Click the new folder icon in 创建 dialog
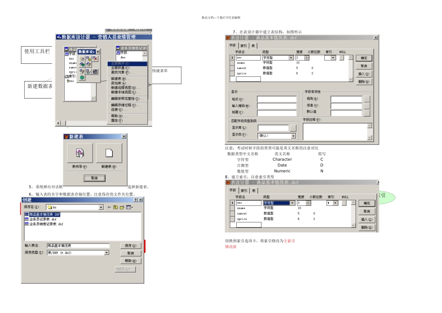The width and height of the screenshot is (442, 313). point(122,207)
